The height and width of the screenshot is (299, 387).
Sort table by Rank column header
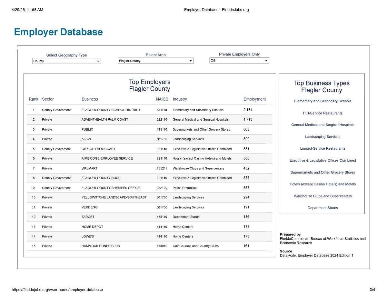34,99
